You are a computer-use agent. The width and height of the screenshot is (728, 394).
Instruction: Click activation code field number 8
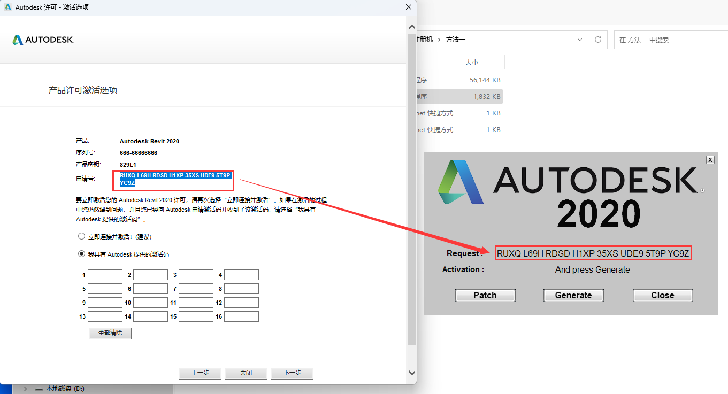tap(242, 289)
